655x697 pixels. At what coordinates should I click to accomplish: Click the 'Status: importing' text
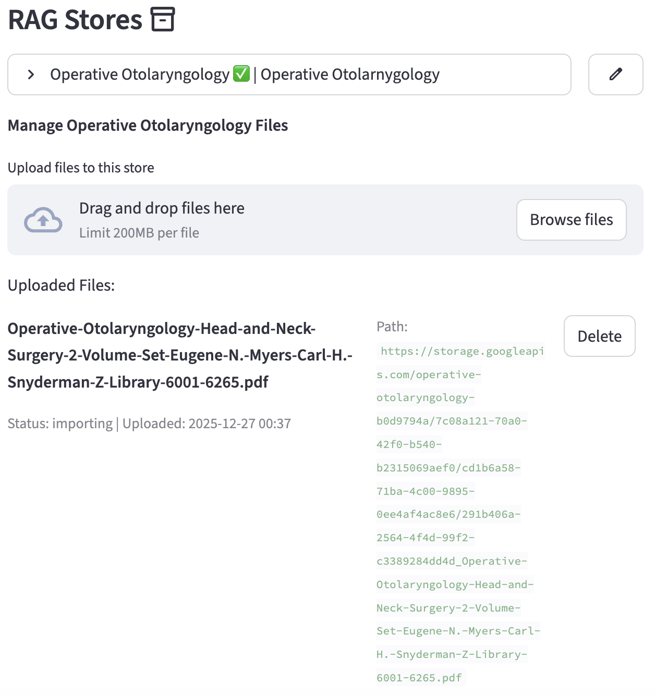coord(60,424)
